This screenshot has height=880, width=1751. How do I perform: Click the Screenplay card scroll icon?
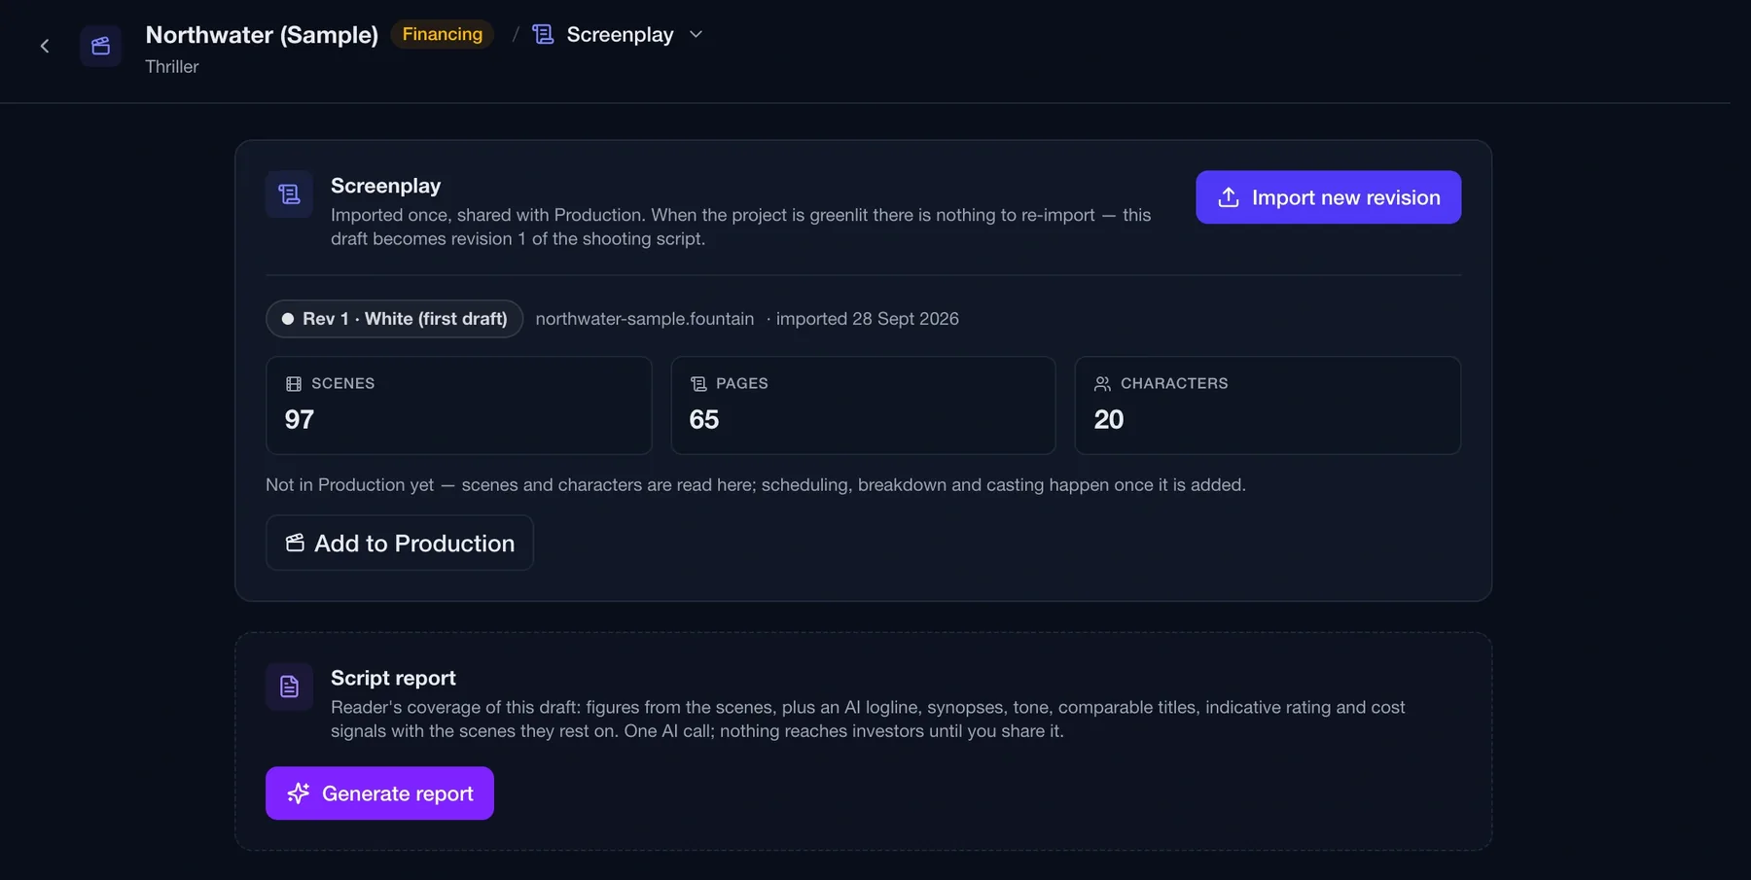(289, 194)
